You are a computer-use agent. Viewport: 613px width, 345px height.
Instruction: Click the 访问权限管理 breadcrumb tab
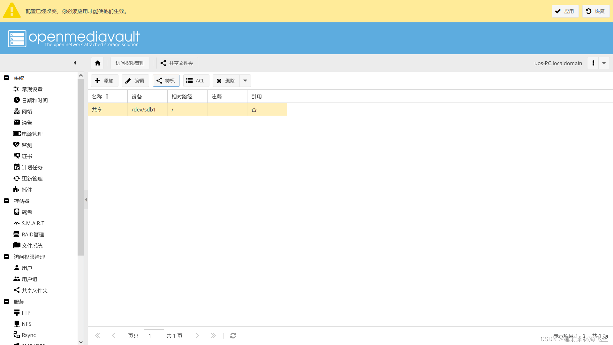coord(130,63)
